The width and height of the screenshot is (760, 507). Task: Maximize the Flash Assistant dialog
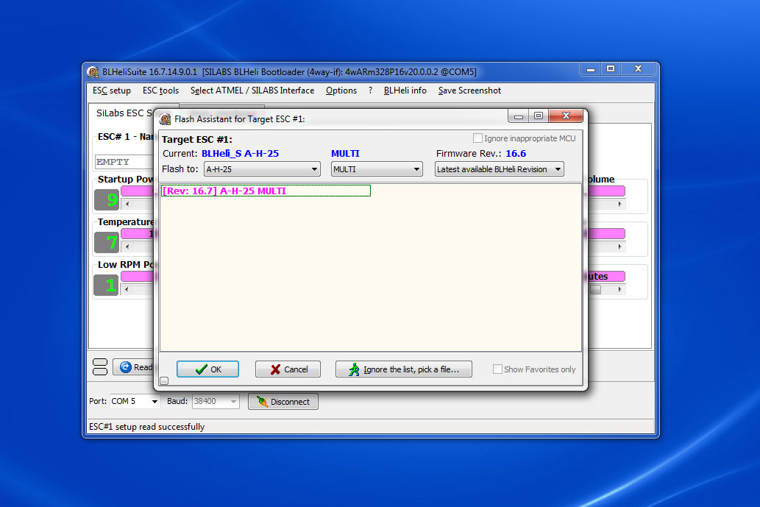click(x=539, y=116)
